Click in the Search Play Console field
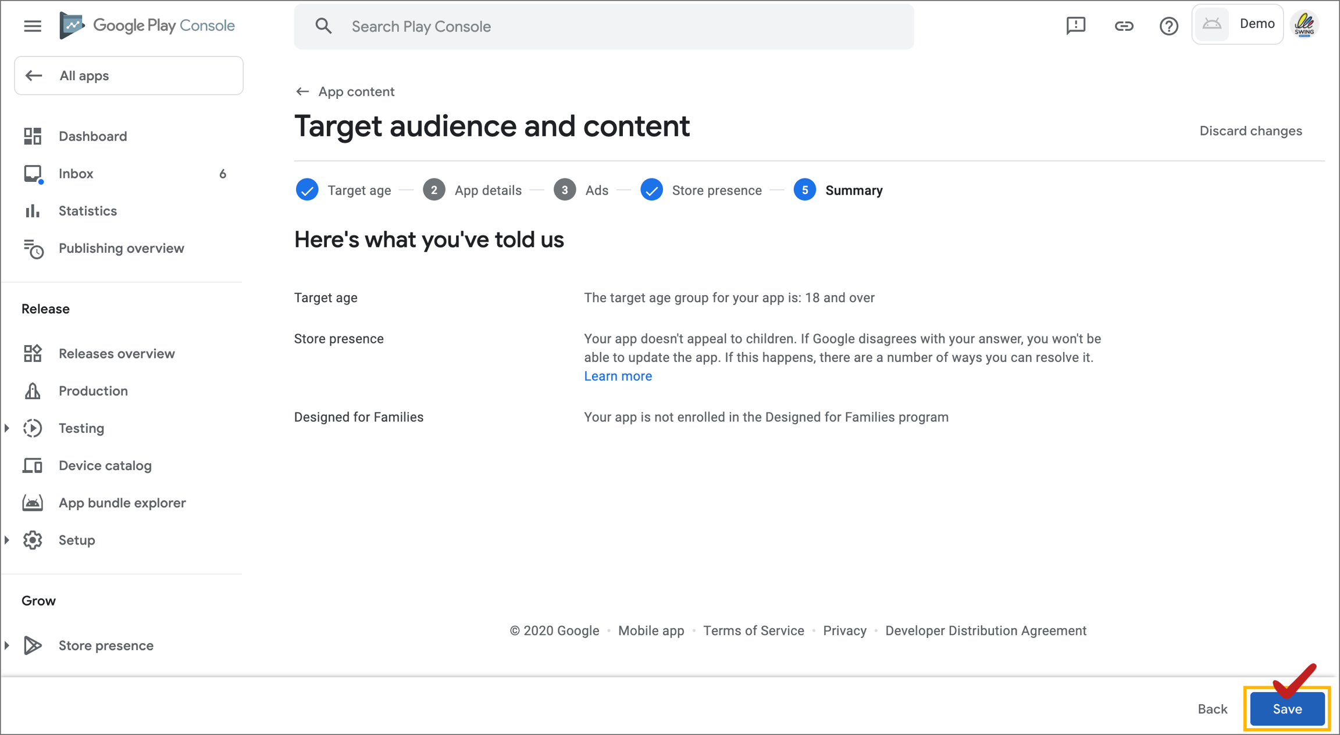Image resolution: width=1340 pixels, height=735 pixels. [604, 27]
